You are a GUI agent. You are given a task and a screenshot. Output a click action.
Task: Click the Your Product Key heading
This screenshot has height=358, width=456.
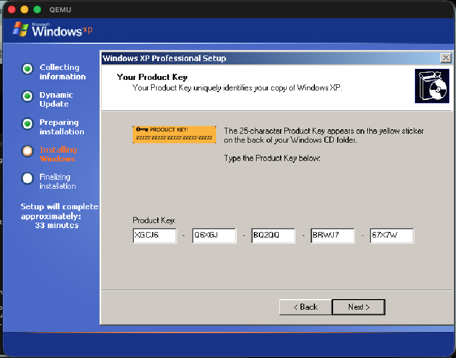[x=152, y=77]
